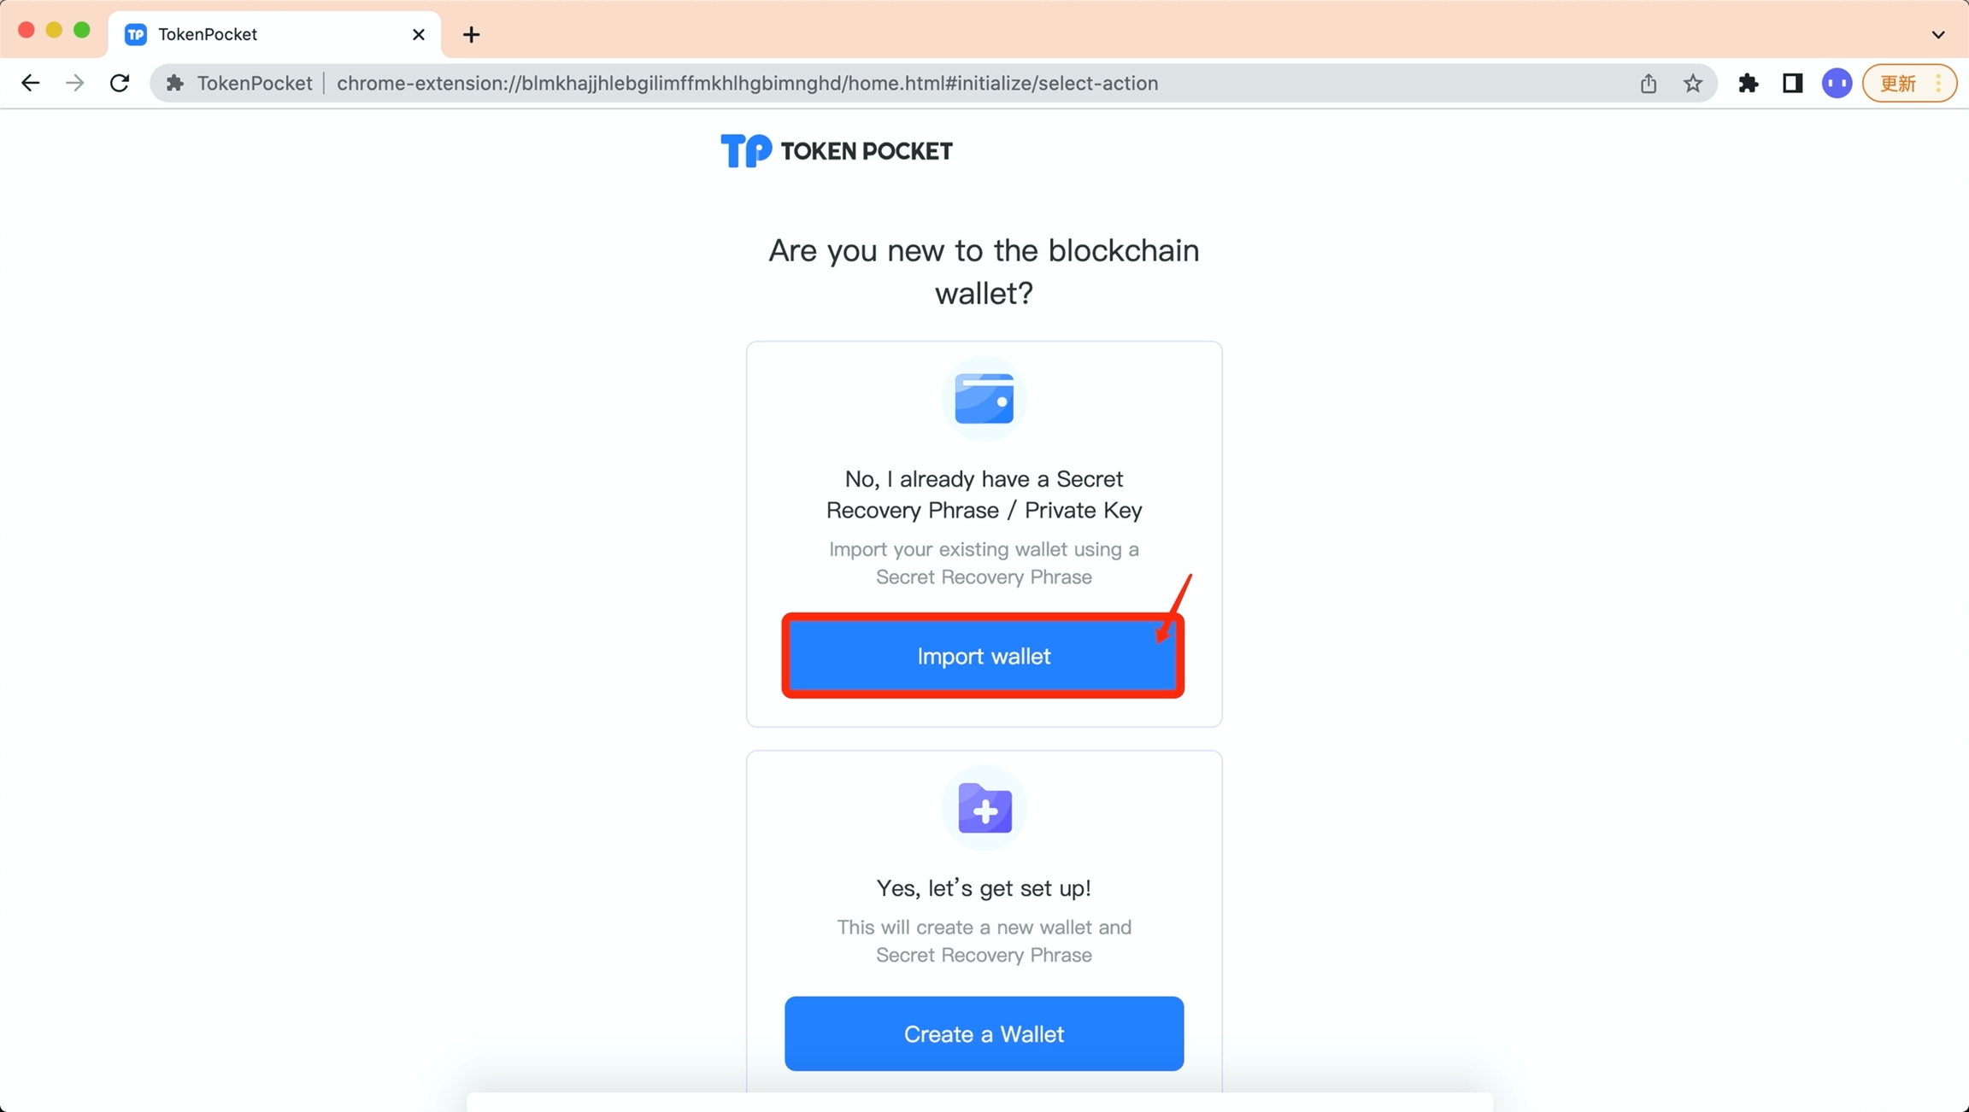Reload the current page
1969x1112 pixels.
click(x=120, y=83)
